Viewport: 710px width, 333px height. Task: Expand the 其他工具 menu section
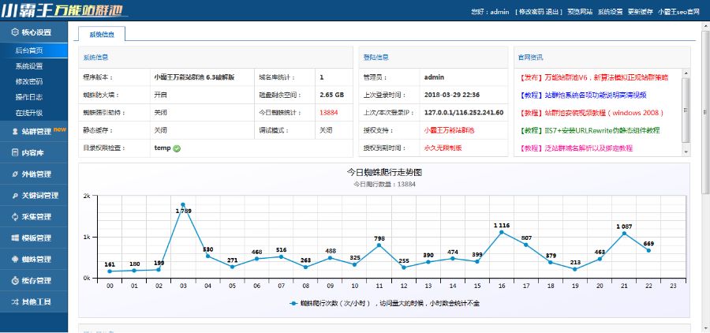pyautogui.click(x=34, y=302)
